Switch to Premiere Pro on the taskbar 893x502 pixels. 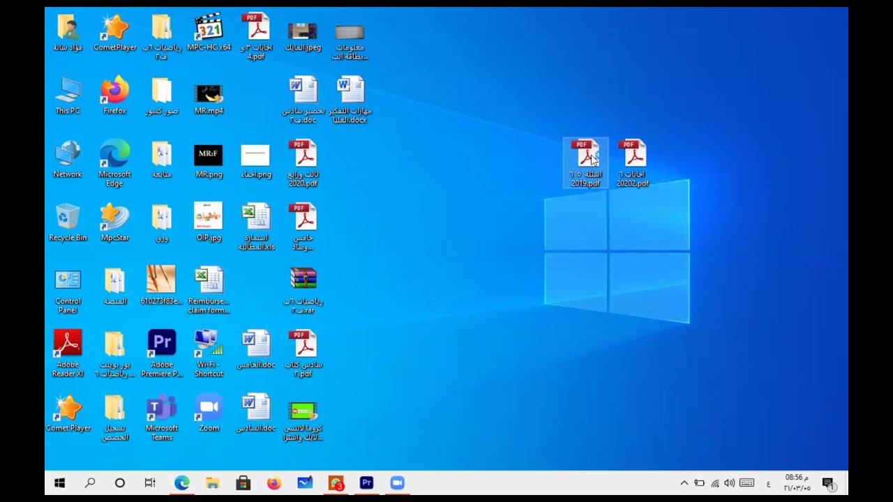pos(366,482)
